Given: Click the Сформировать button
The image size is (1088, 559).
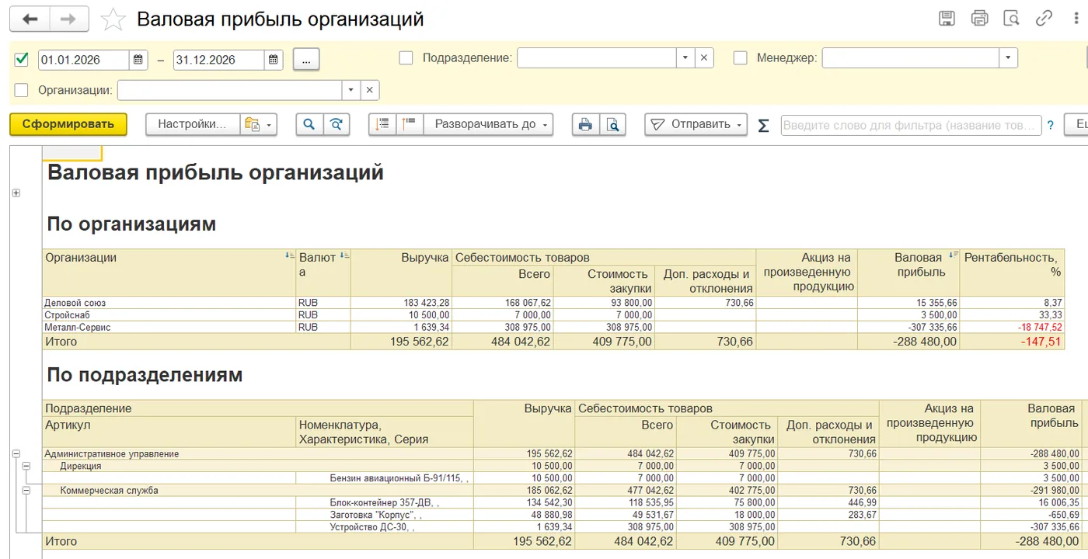Looking at the screenshot, I should (x=68, y=124).
